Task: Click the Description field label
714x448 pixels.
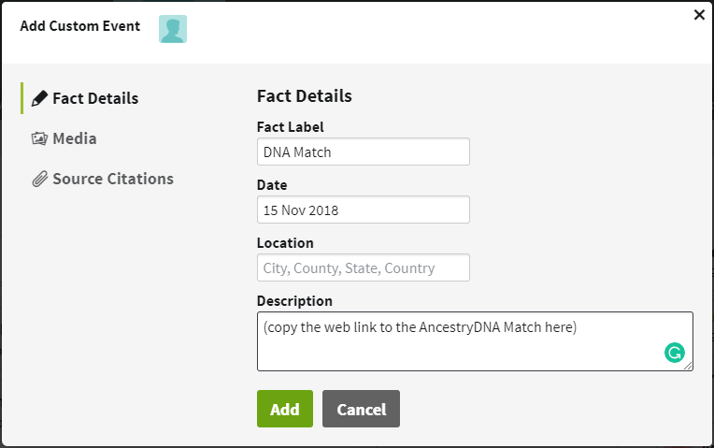Action: coord(294,301)
